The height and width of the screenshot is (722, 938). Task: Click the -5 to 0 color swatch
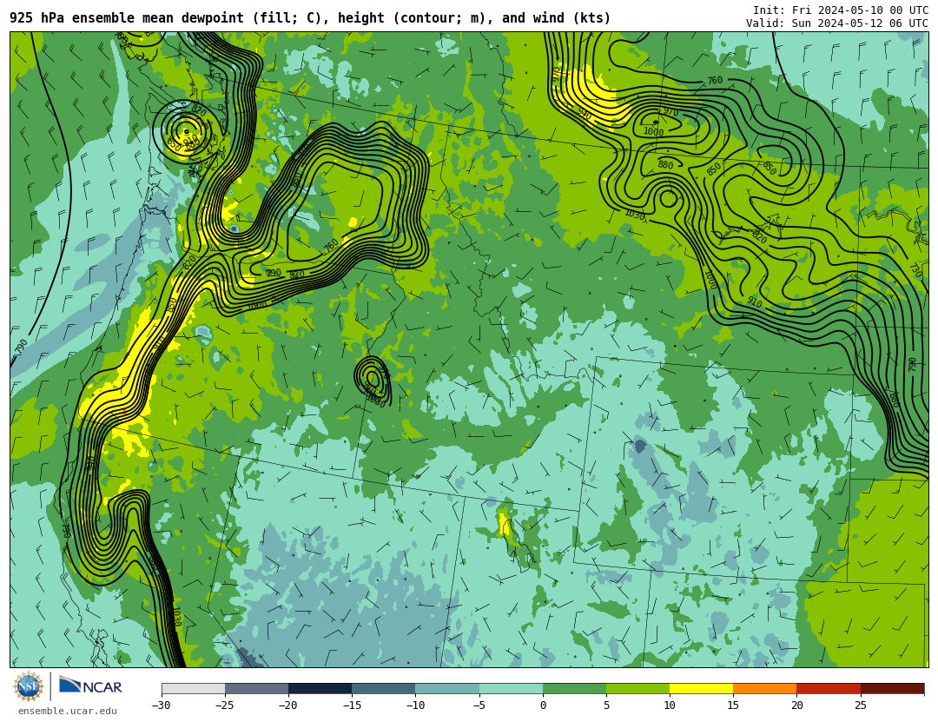click(x=511, y=688)
